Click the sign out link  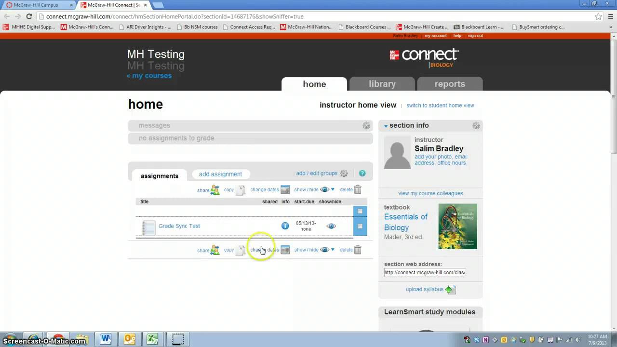point(475,36)
